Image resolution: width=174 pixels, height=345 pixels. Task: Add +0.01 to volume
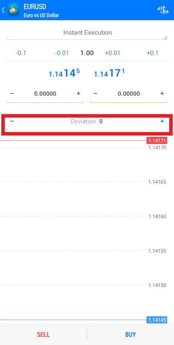[x=113, y=53]
